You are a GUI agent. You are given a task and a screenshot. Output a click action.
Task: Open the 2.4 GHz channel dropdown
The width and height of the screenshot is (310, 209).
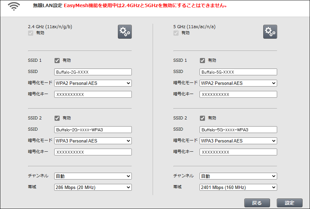pos(93,176)
